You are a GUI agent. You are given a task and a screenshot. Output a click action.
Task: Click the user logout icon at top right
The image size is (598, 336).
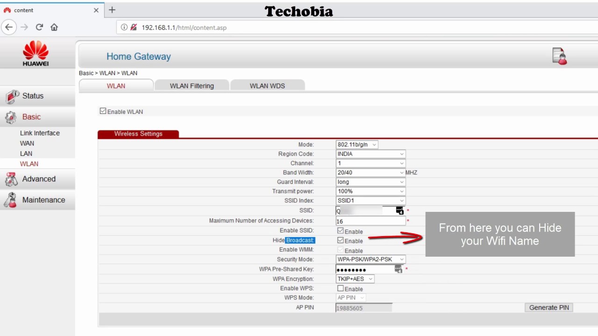point(559,56)
